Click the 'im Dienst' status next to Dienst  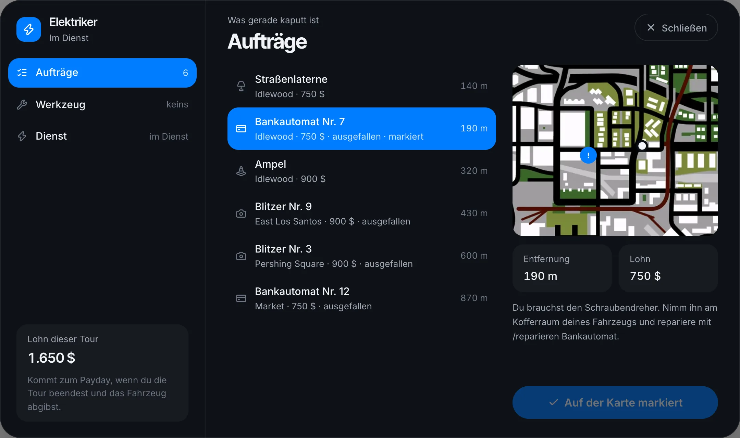click(169, 137)
